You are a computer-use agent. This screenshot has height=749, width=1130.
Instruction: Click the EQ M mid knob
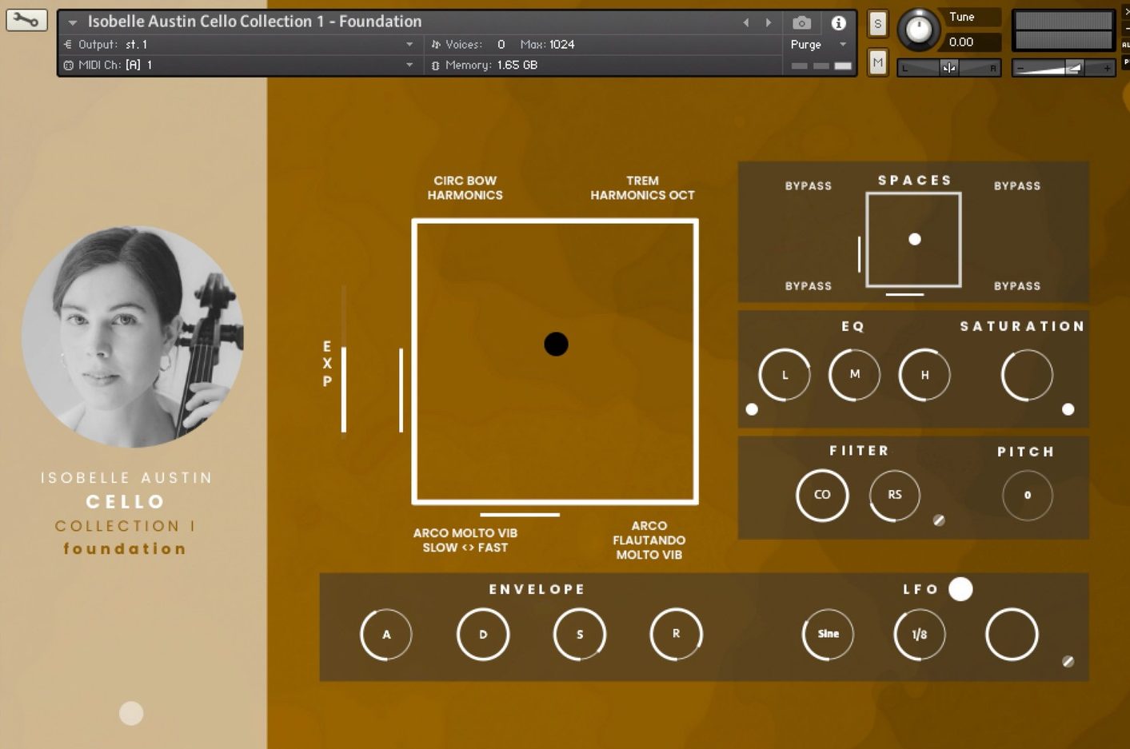point(854,374)
